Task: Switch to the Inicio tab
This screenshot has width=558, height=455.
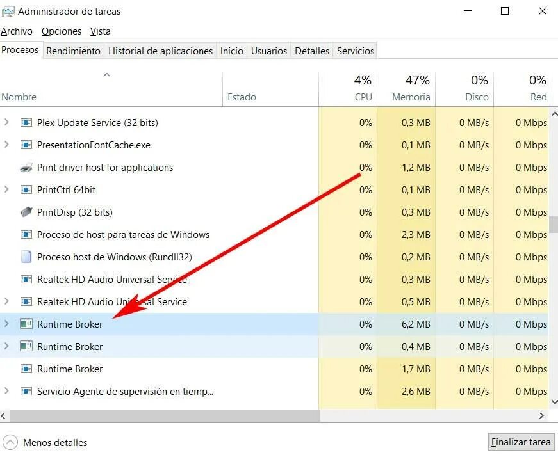Action: point(232,51)
